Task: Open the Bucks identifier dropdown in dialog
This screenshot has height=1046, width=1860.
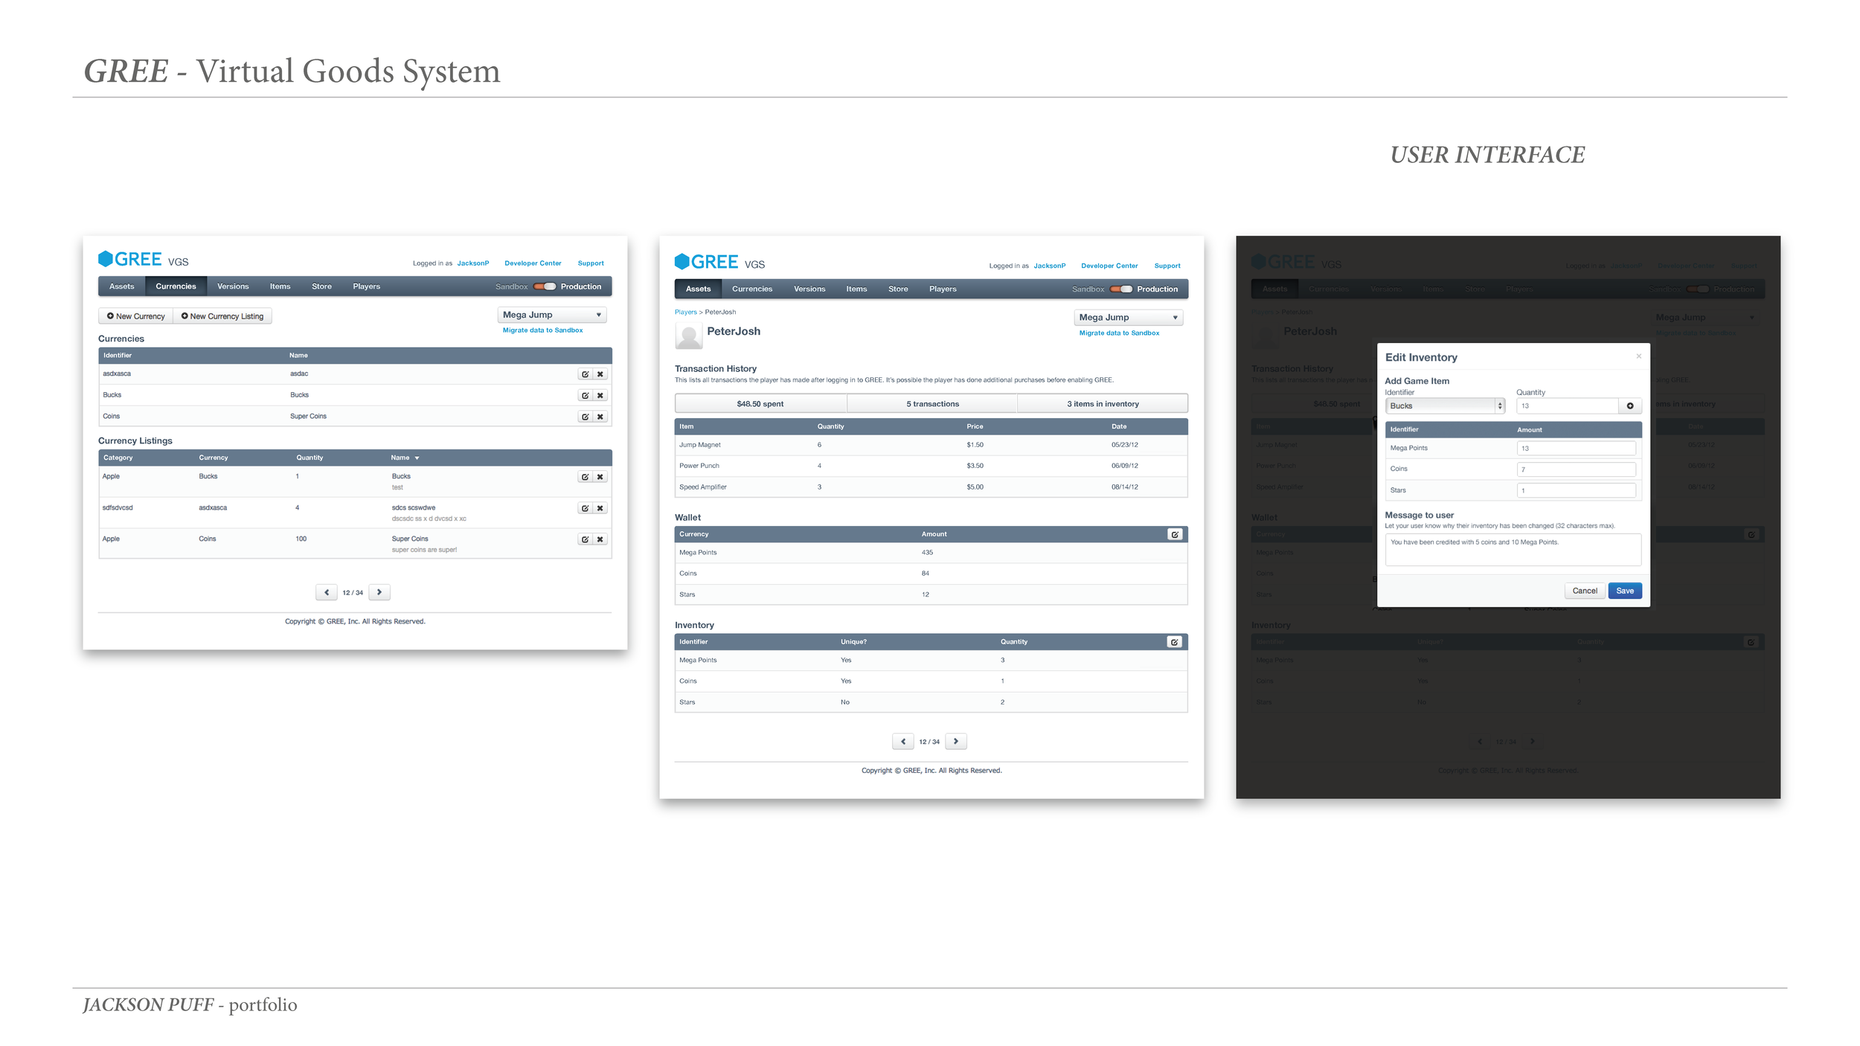Action: tap(1445, 405)
